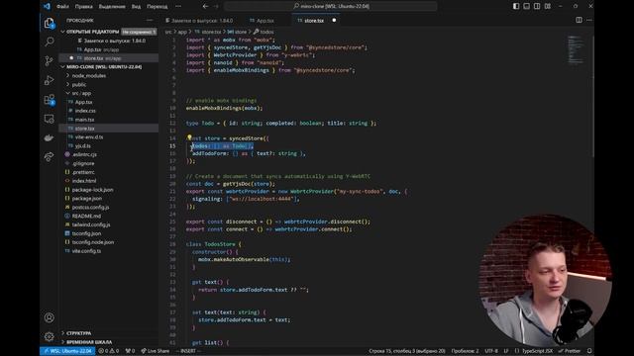Open index.css in the file tree
The height and width of the screenshot is (356, 634).
(x=85, y=111)
